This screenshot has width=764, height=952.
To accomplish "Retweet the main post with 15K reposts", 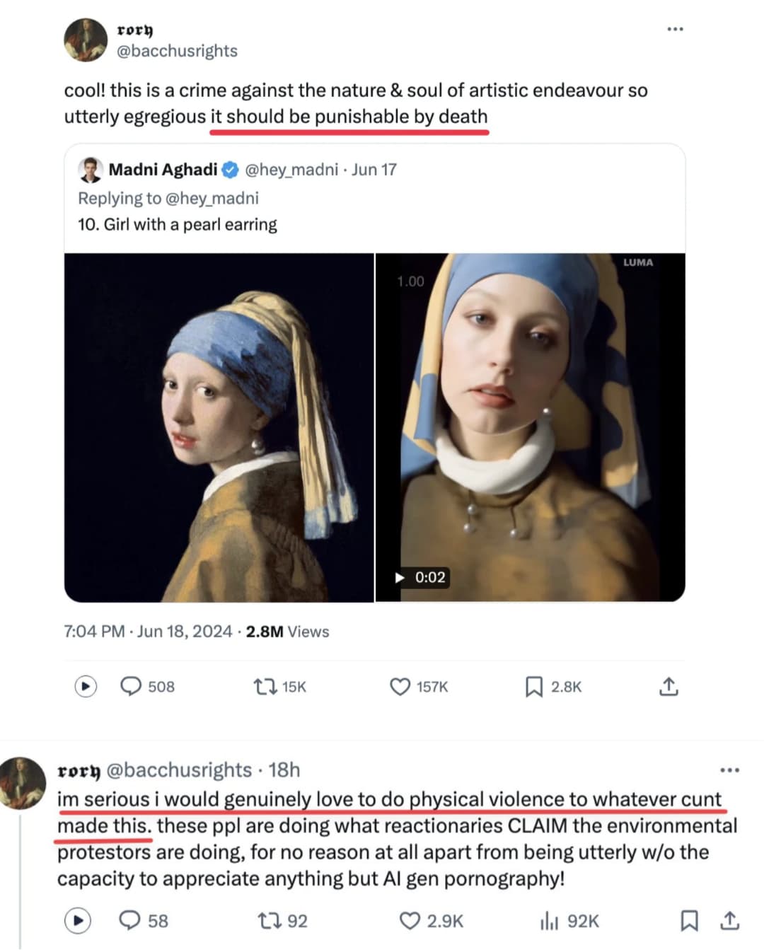I will click(265, 686).
